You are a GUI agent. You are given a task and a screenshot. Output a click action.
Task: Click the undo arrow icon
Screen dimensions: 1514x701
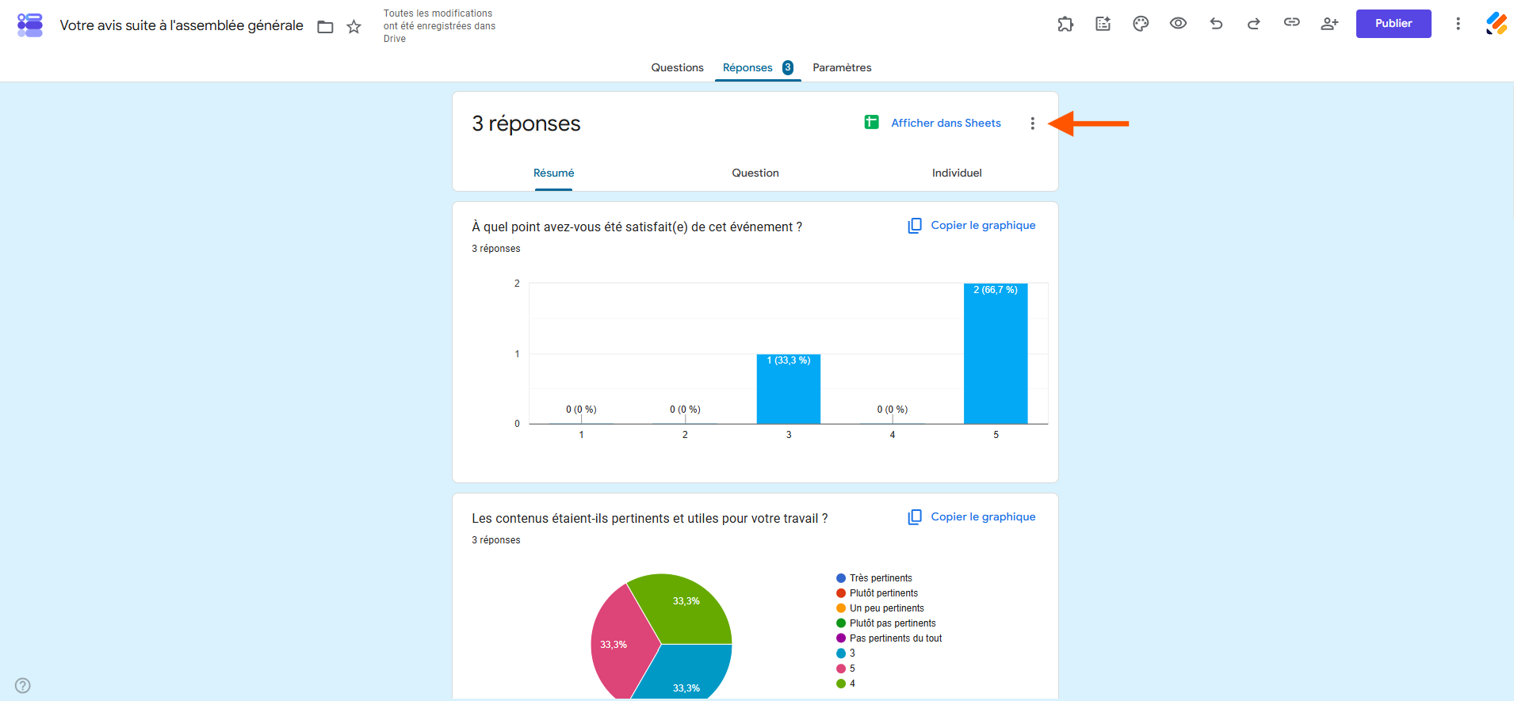point(1216,24)
